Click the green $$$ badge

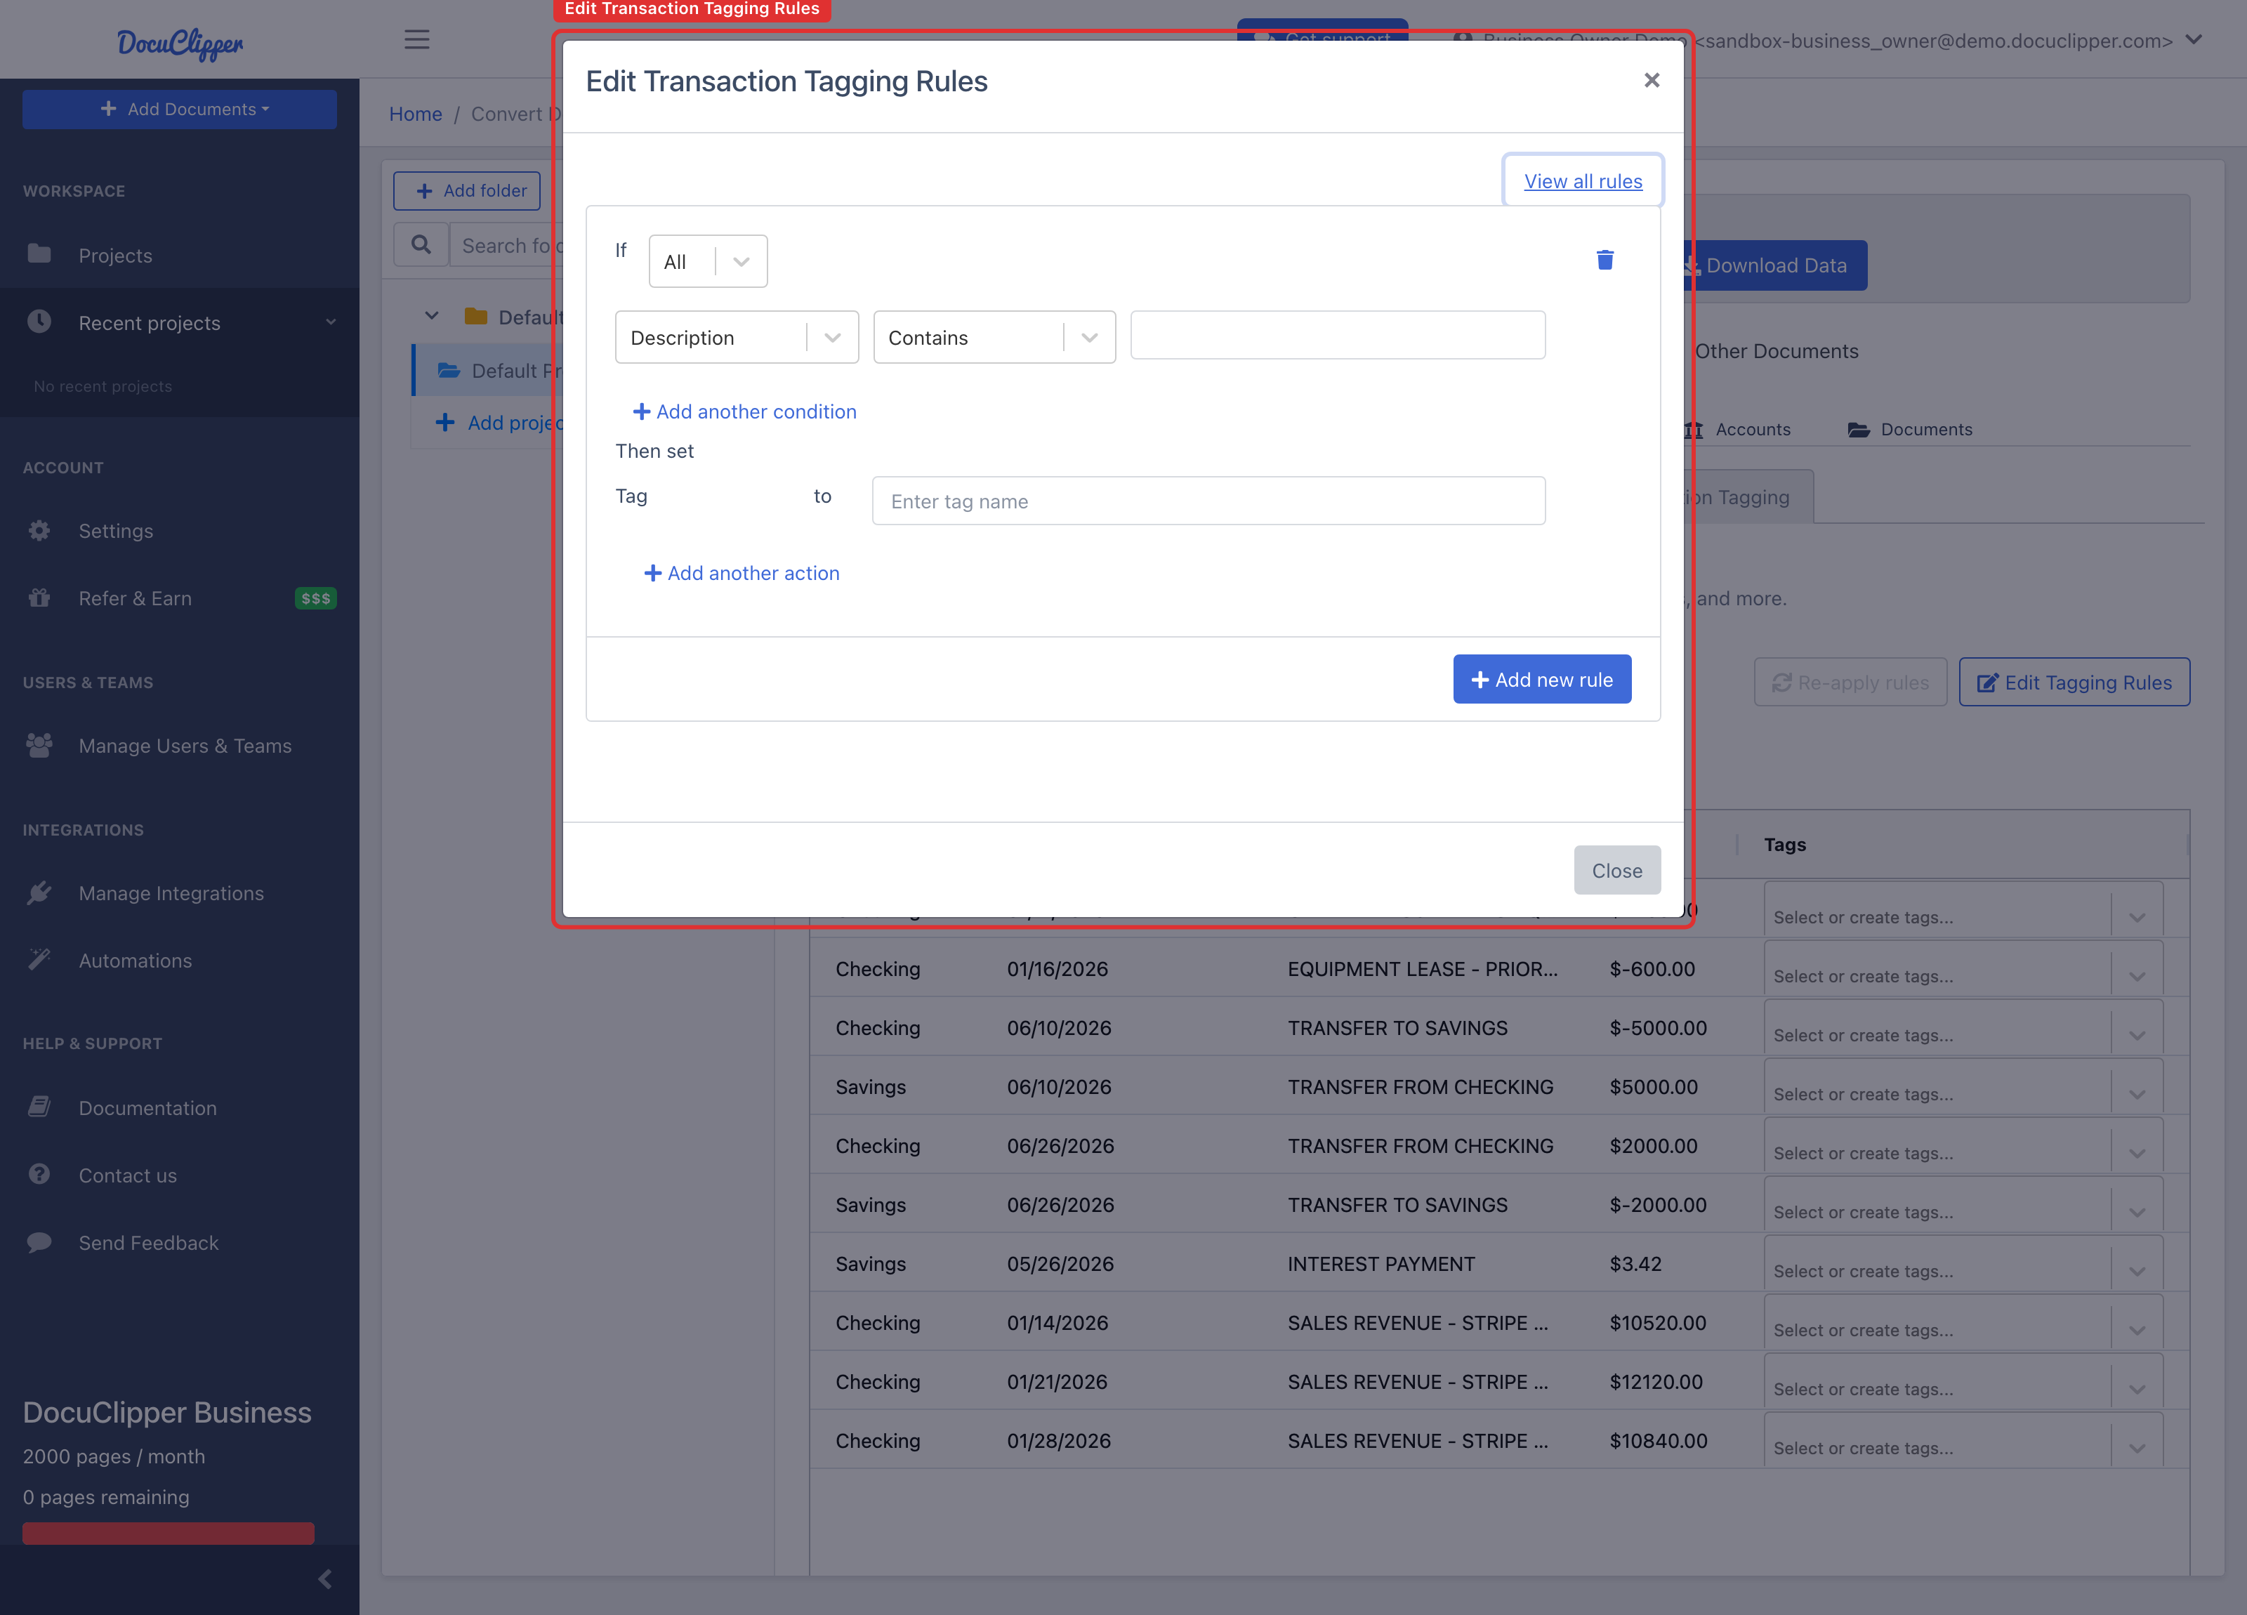pos(315,598)
